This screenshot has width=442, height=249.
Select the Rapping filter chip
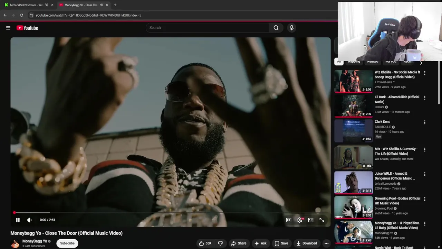354,62
